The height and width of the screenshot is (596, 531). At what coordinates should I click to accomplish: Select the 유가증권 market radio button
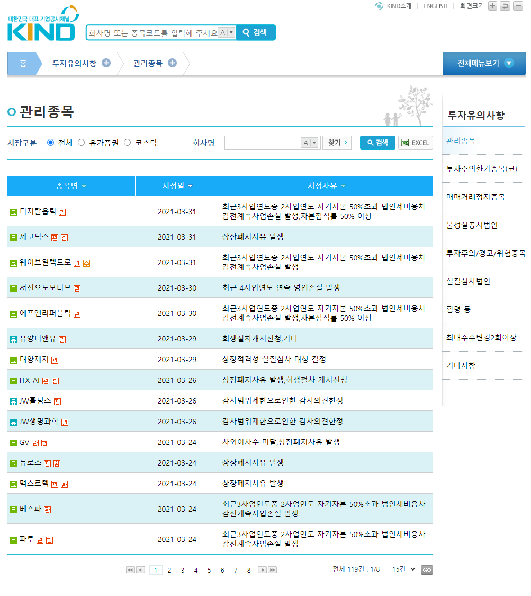point(81,142)
